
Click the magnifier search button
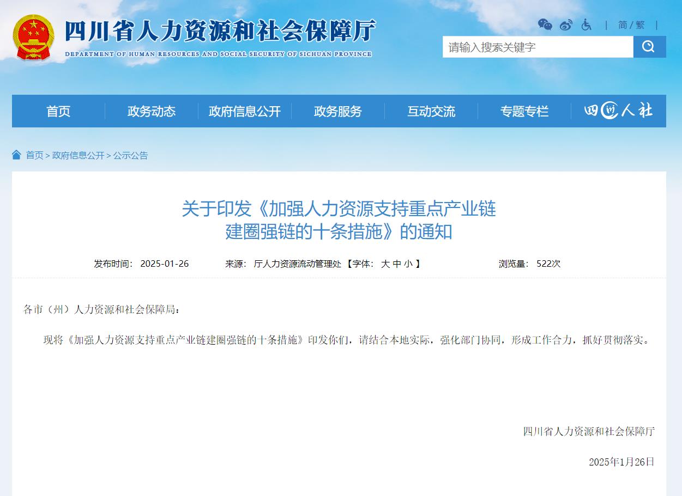click(x=649, y=47)
